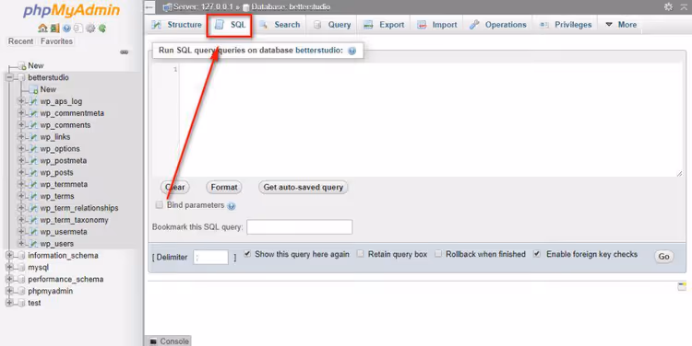Click the Format button
Viewport: 692px width, 346px height.
coord(224,187)
